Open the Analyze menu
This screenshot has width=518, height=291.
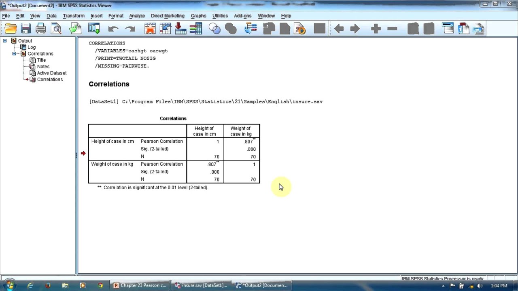[x=137, y=16]
